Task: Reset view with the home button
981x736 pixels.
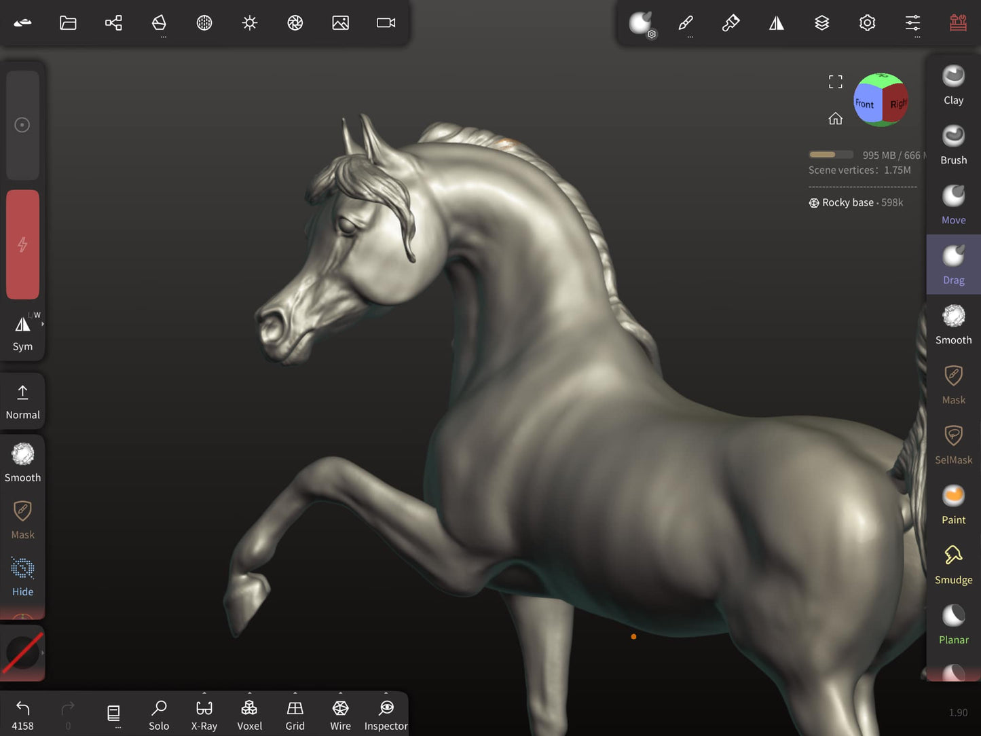Action: pyautogui.click(x=835, y=119)
